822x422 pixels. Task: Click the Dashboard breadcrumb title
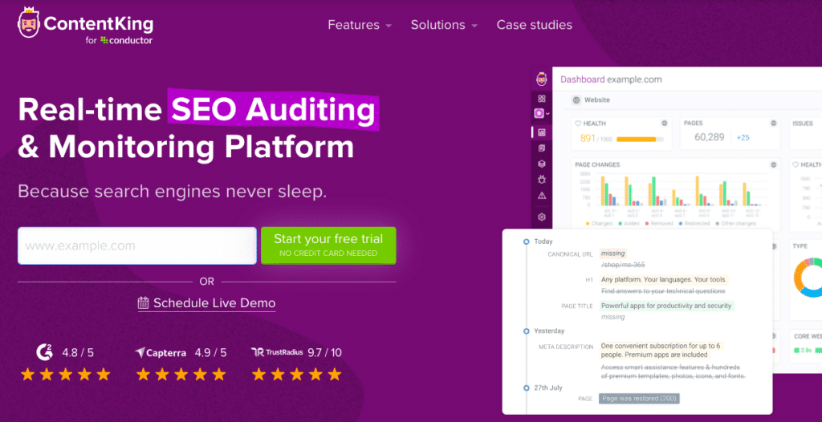click(x=581, y=79)
